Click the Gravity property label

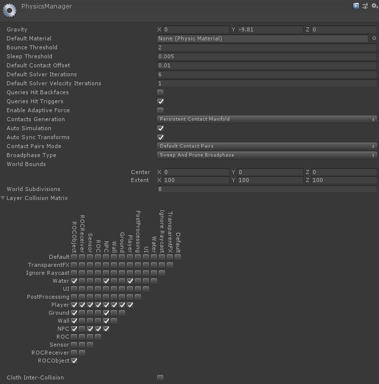[17, 29]
